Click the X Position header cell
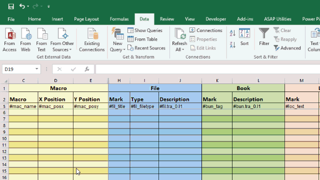320x180 pixels. 55,97
